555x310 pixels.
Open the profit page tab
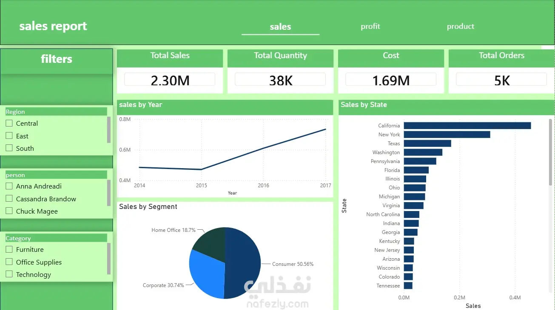(x=370, y=26)
